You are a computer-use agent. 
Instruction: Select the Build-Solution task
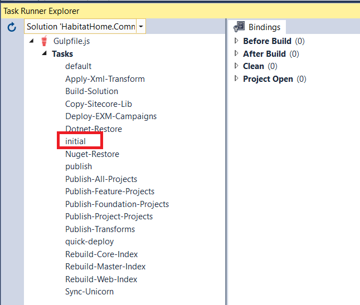click(x=91, y=91)
